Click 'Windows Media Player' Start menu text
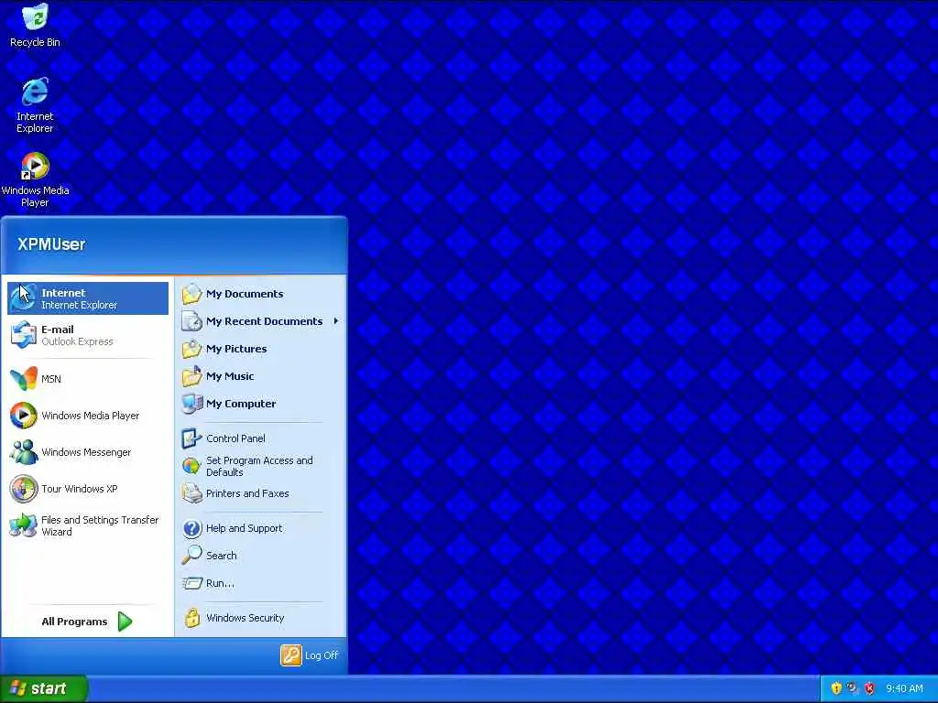 [x=91, y=416]
